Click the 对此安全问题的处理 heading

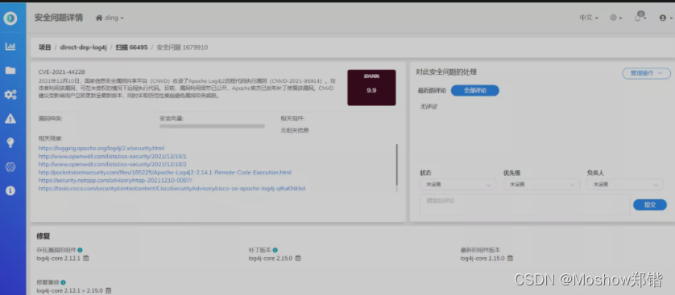(446, 72)
